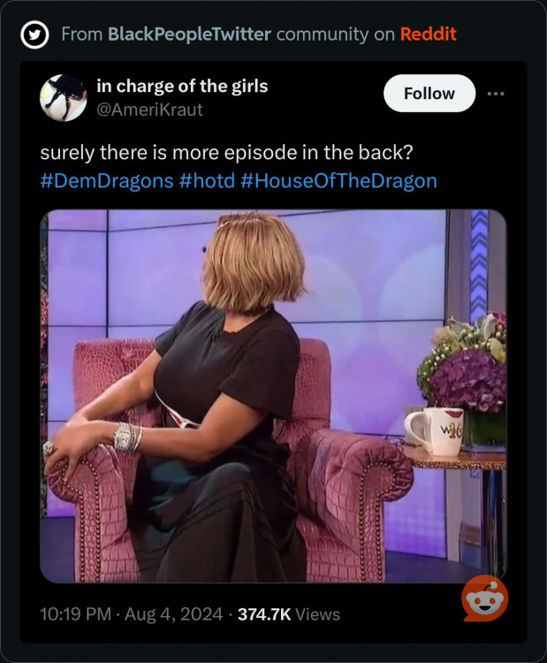Click the flower arrangement in the image

463,362
